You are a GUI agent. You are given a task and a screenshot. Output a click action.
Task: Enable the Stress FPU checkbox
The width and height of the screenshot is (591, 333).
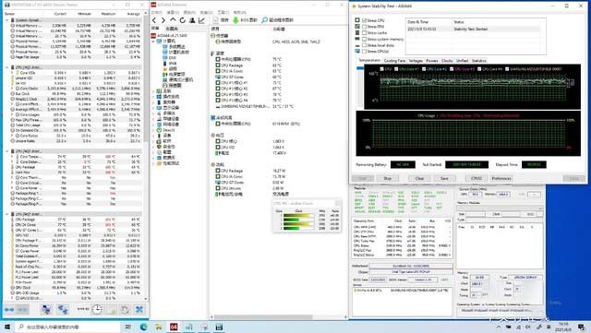pos(364,27)
